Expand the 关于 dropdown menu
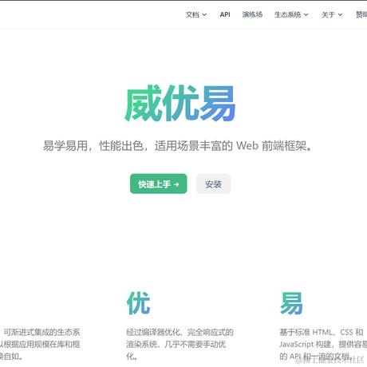The width and height of the screenshot is (367, 367). (x=332, y=14)
